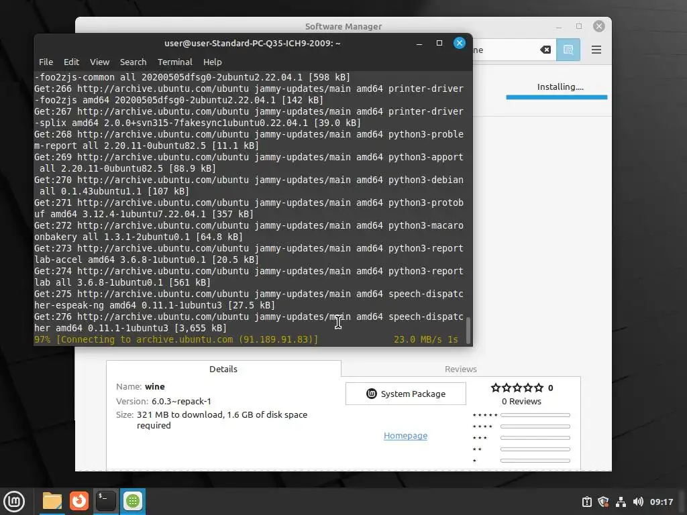This screenshot has width=687, height=515.
Task: Minimize the Software Manager window
Action: point(559,26)
